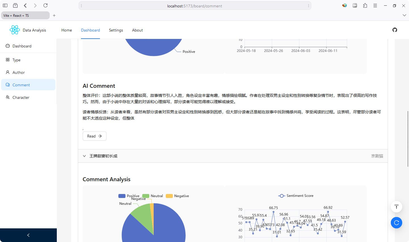The width and height of the screenshot is (409, 242).
Task: Open a new browser tab
Action: click(x=54, y=15)
